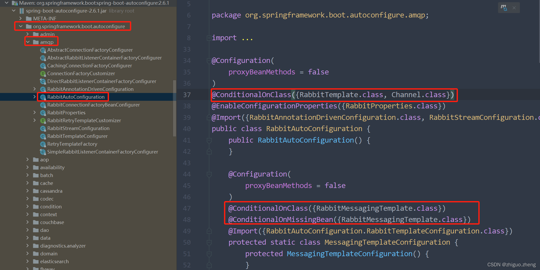The image size is (540, 270).
Task: Close the Maven reload popup
Action: [514, 8]
